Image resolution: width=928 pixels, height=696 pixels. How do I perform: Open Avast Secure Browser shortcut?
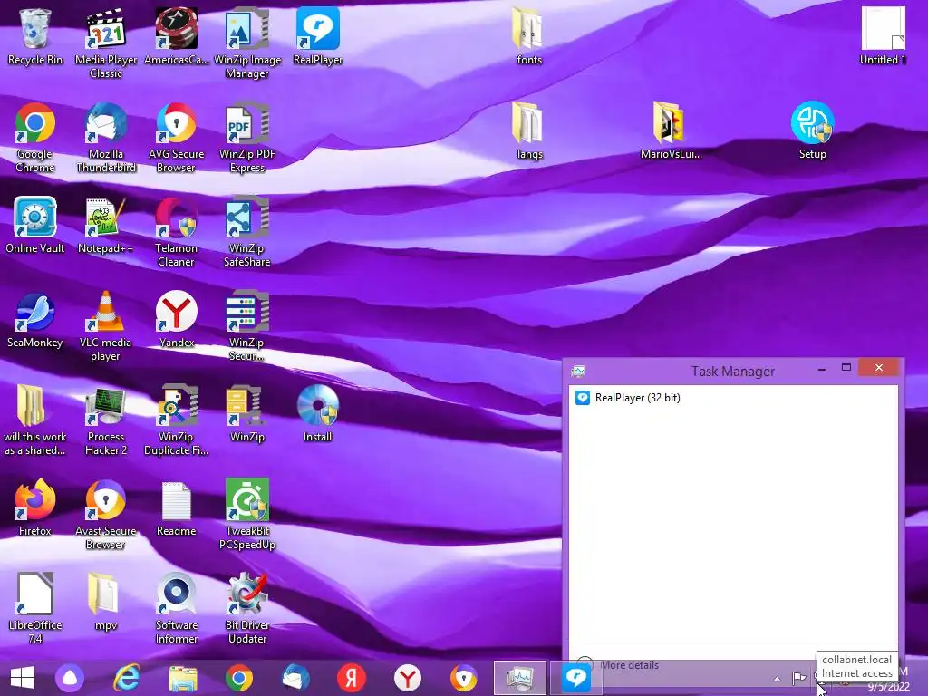tap(106, 515)
